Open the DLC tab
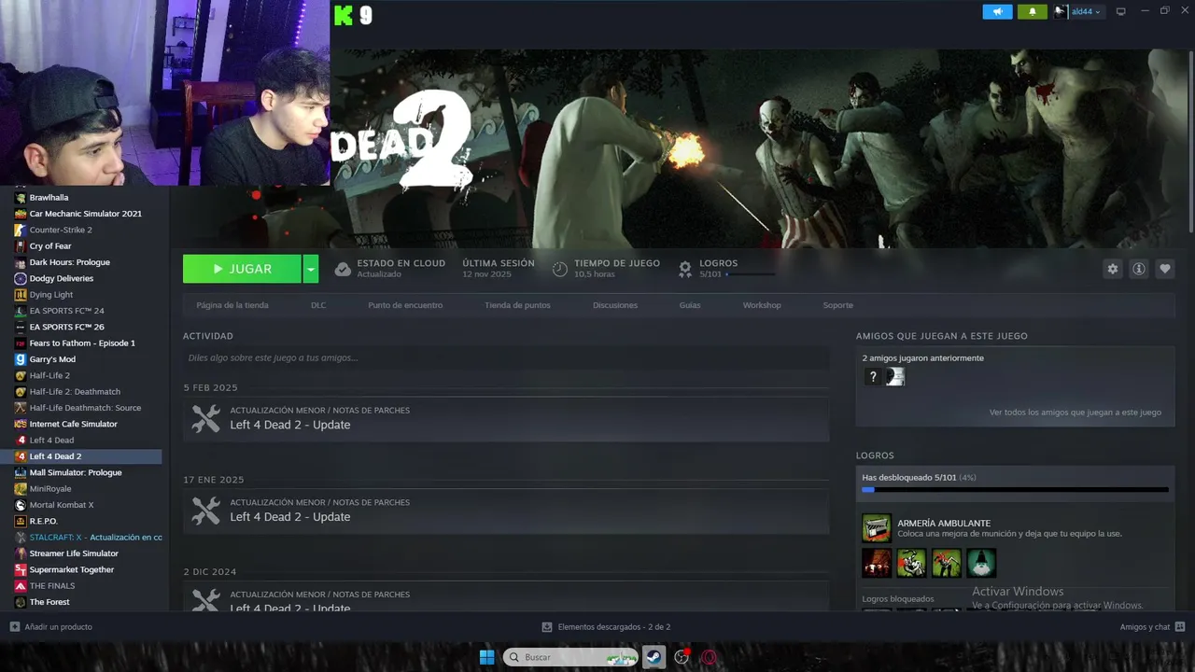Viewport: 1195px width, 672px height. click(318, 305)
